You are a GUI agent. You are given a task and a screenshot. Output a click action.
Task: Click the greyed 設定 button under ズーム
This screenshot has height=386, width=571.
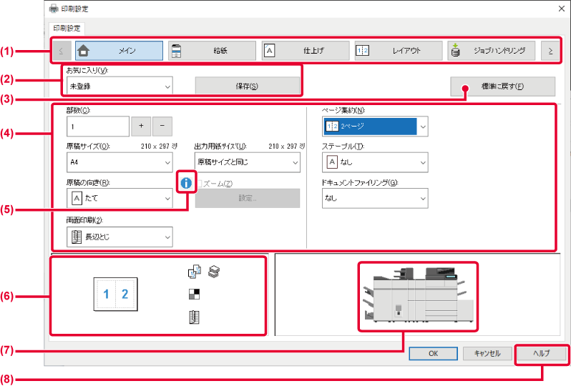[248, 198]
